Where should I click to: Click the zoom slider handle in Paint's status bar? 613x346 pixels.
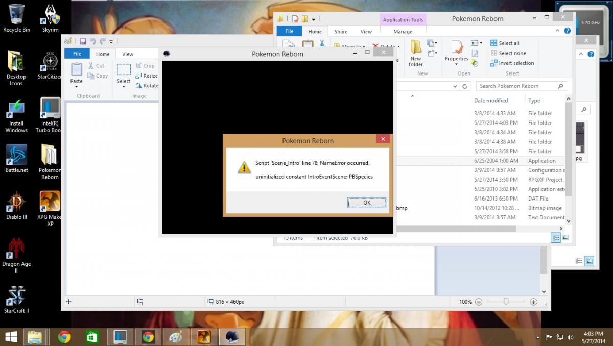pyautogui.click(x=506, y=302)
